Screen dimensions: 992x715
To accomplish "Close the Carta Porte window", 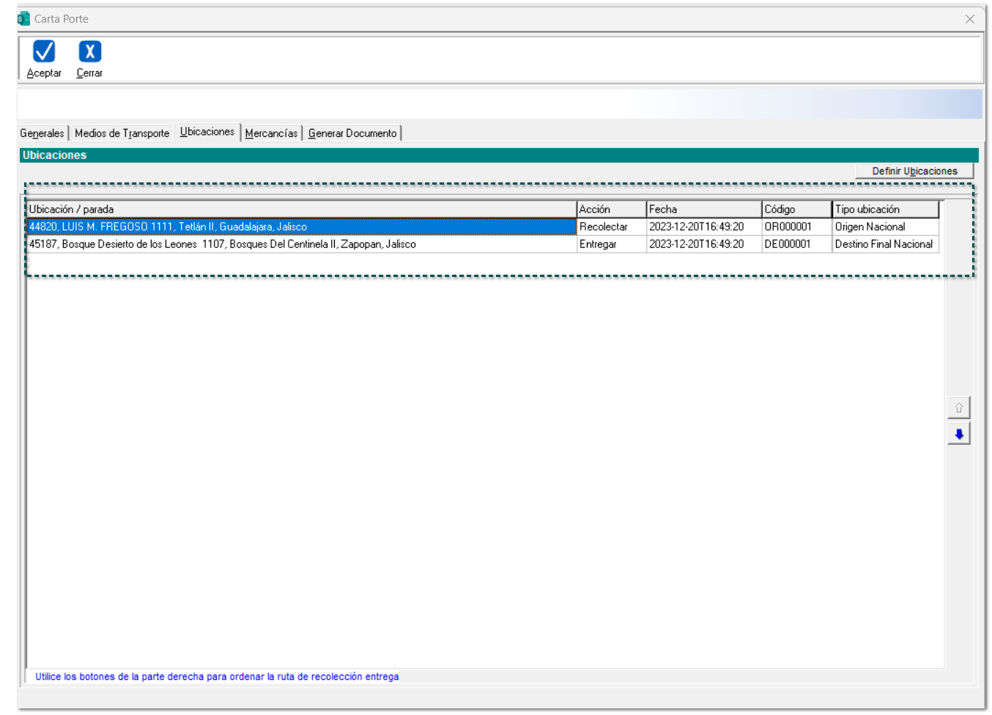I will click(x=969, y=19).
